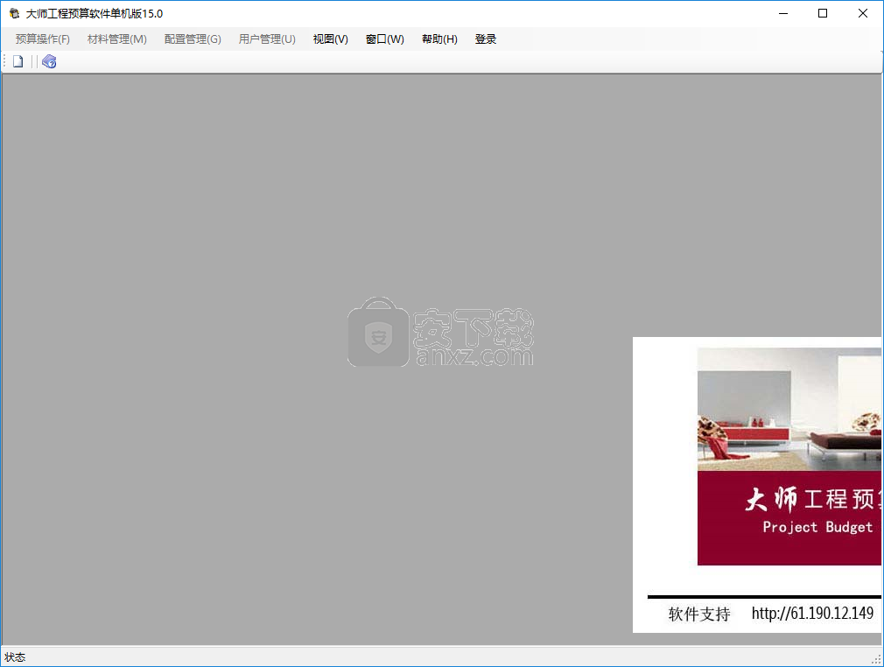
Task: Click the http://61.190.12.149 support link
Action: click(x=812, y=613)
